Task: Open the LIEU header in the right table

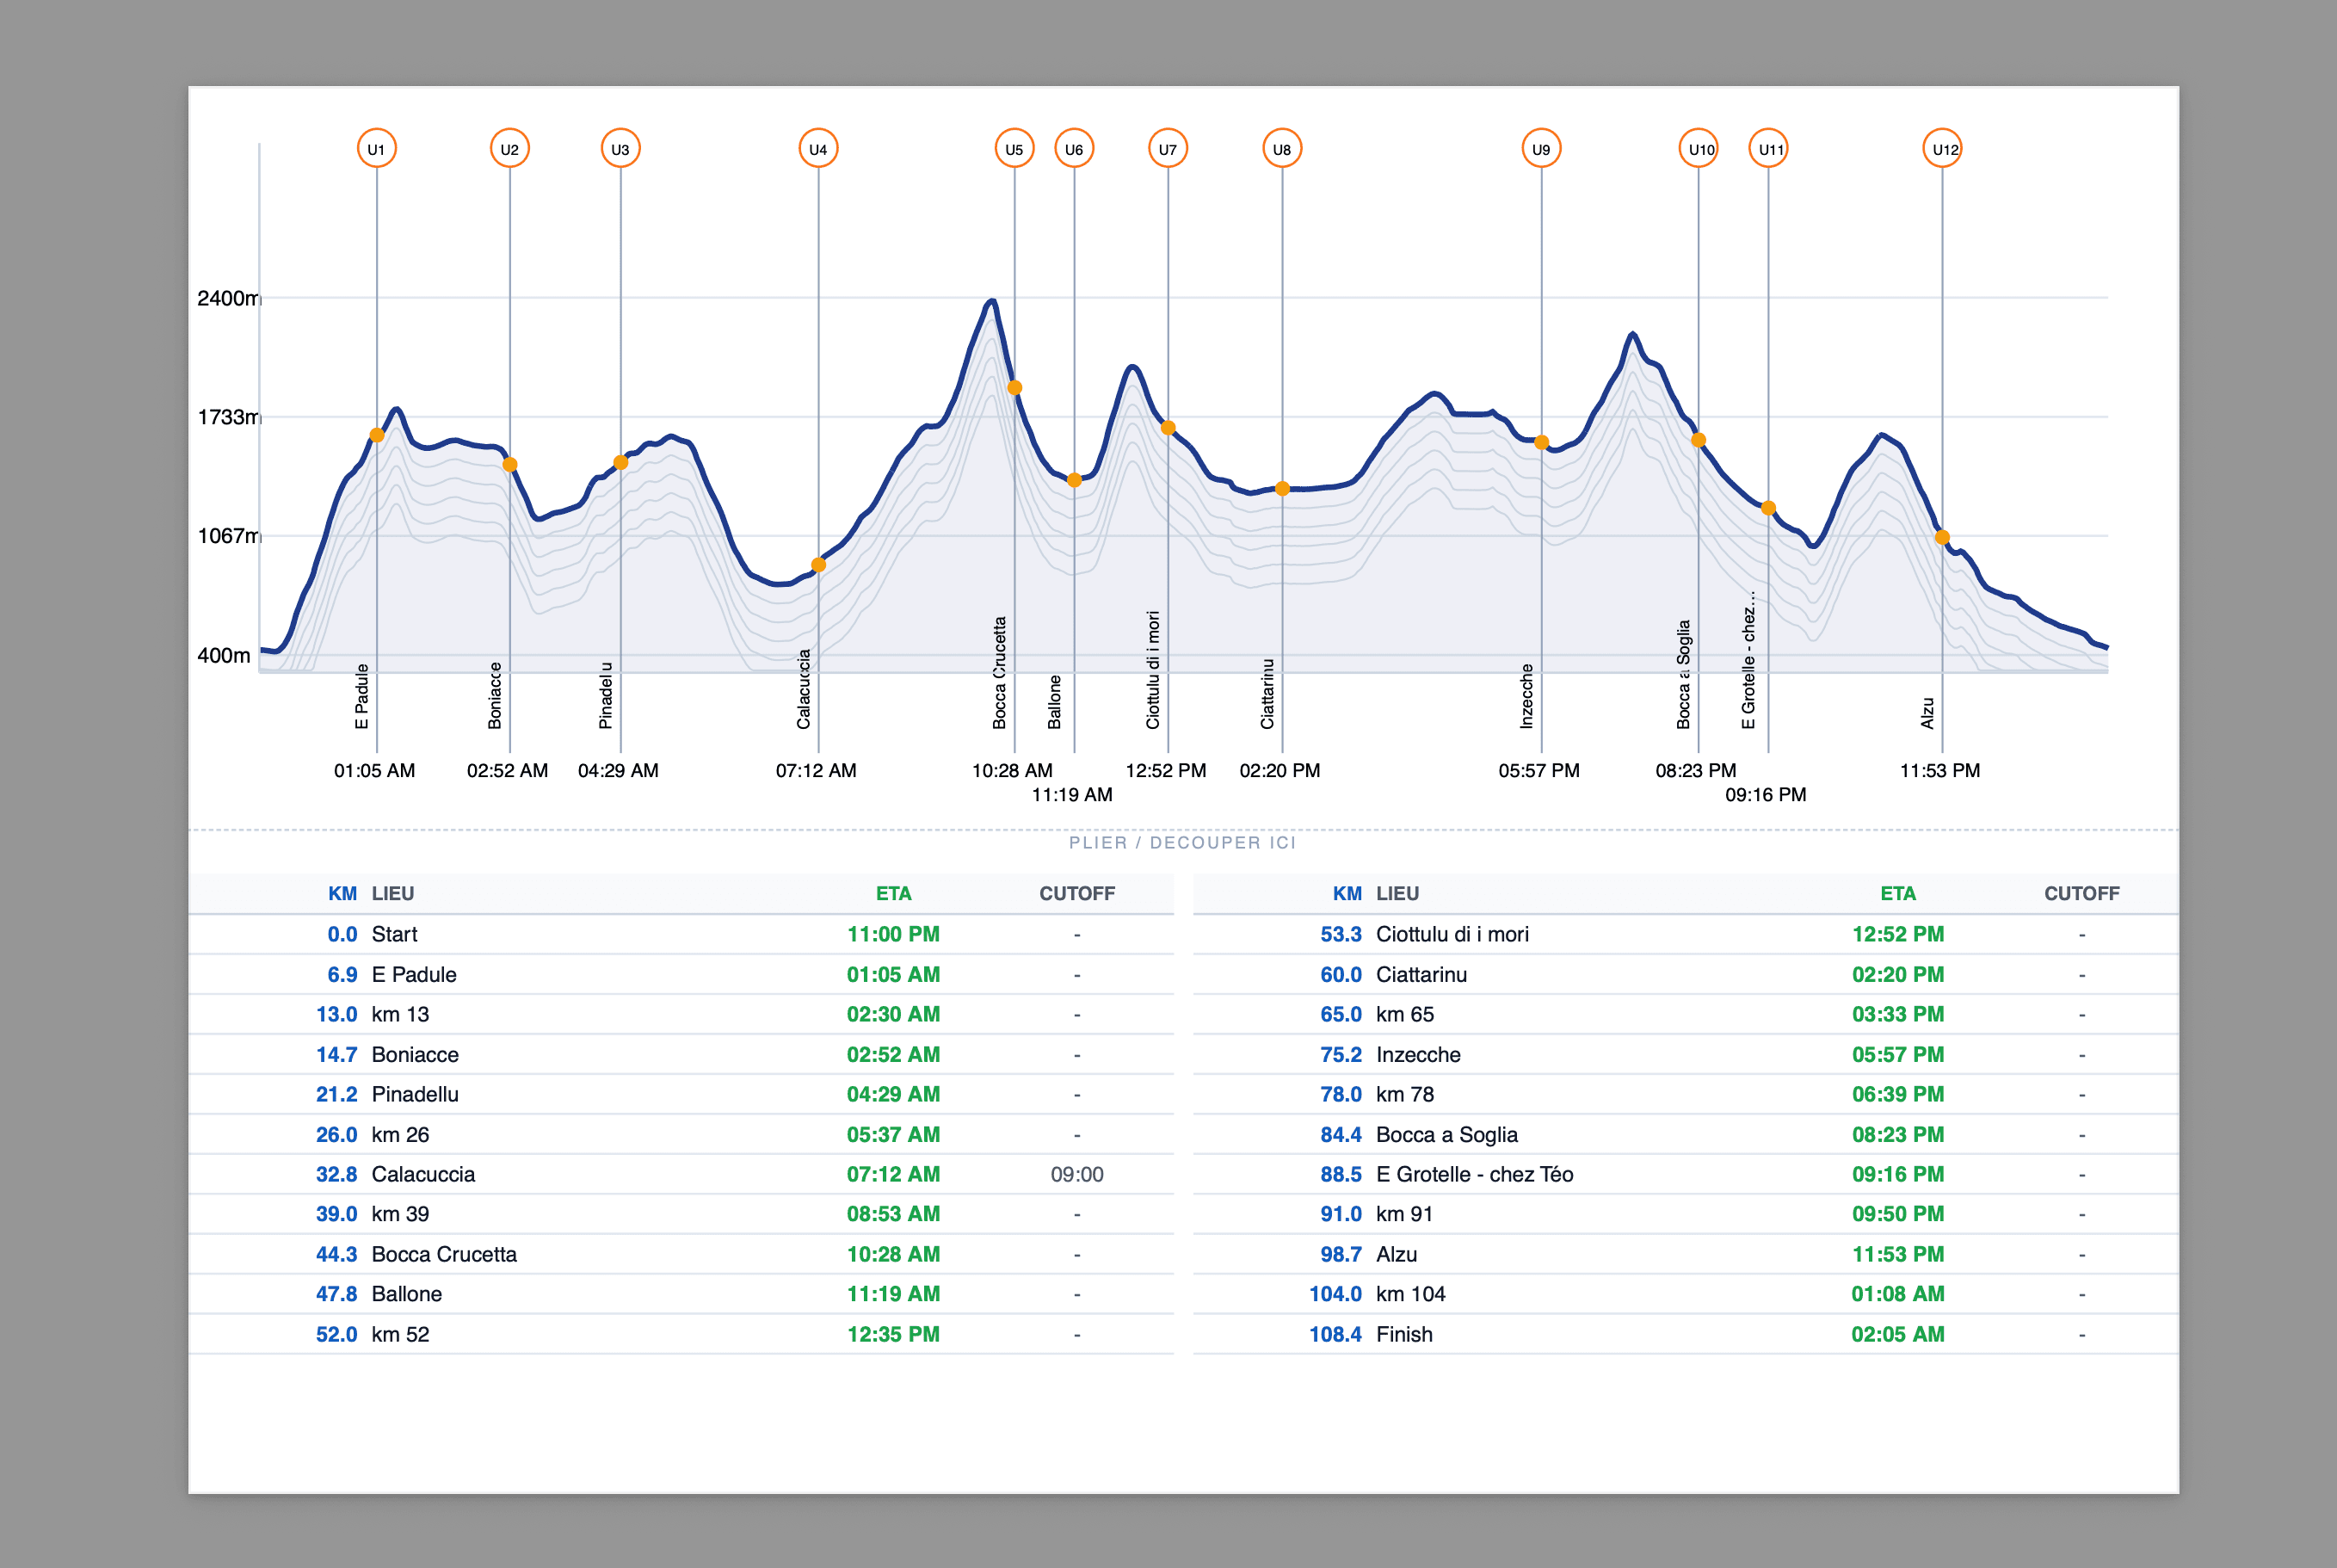Action: click(x=1399, y=893)
